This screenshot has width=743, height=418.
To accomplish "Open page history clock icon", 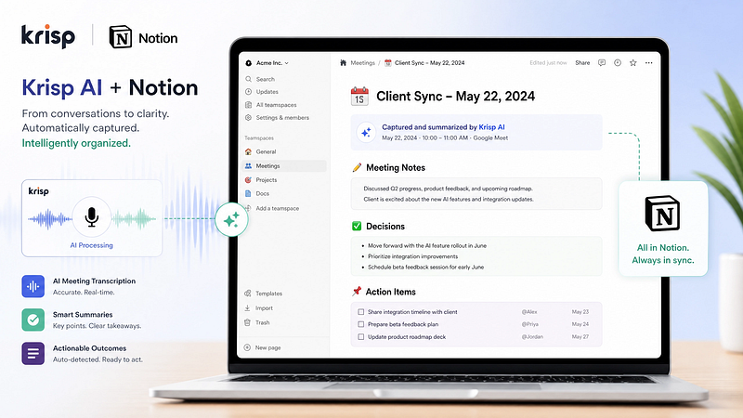I will [618, 62].
